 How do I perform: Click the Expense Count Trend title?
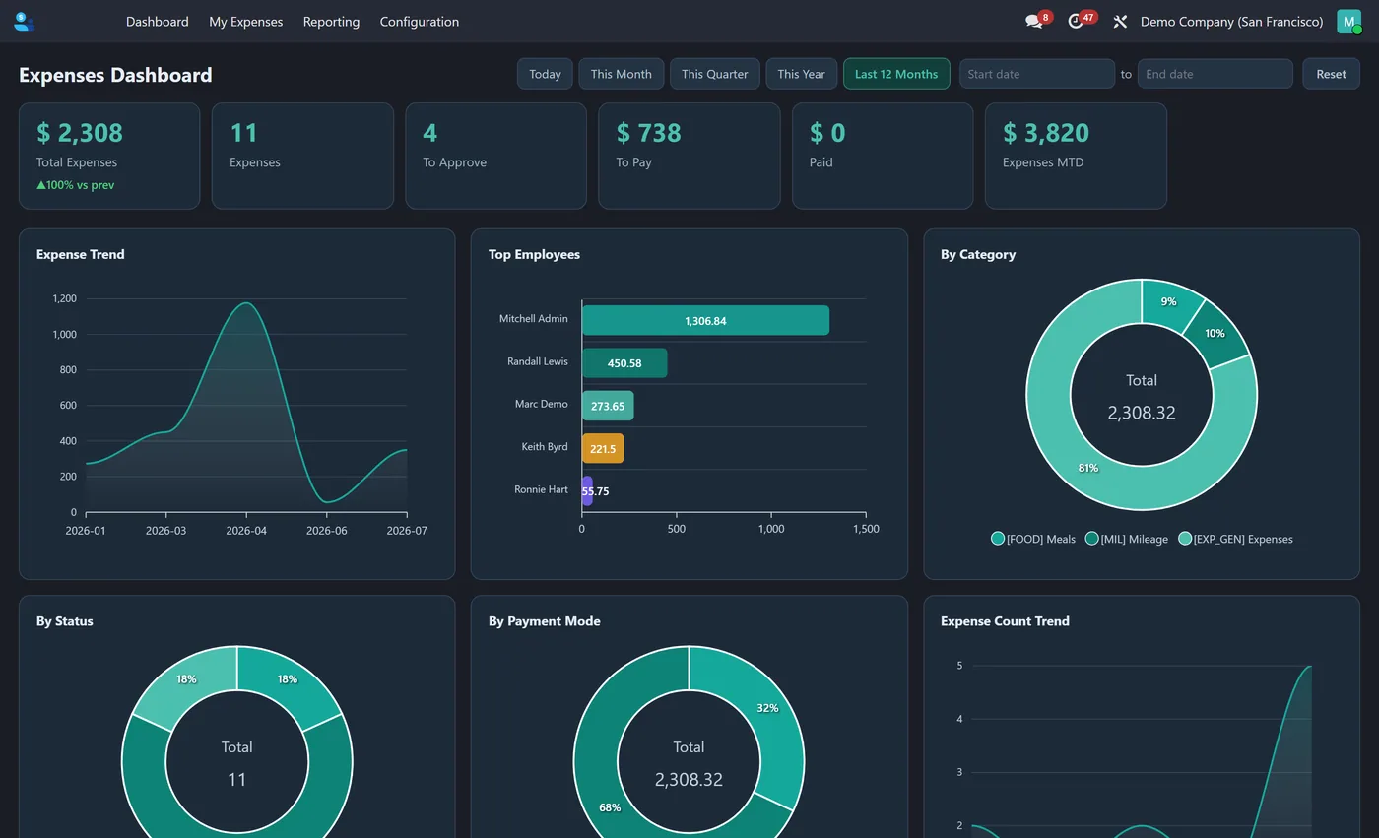coord(1005,621)
